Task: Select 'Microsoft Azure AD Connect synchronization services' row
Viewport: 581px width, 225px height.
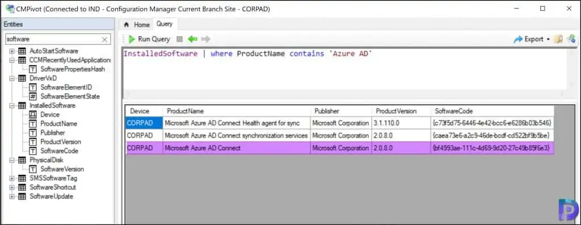Action: [237, 135]
